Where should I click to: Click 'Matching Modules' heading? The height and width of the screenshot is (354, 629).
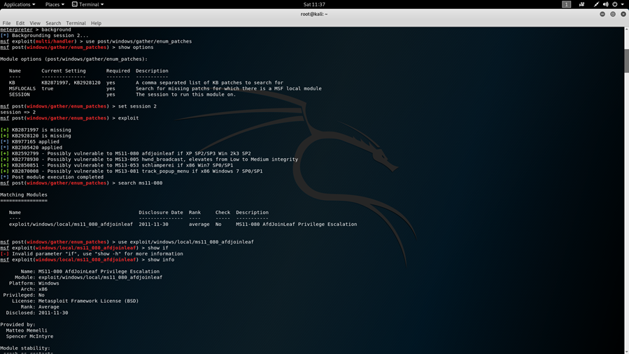[x=24, y=195]
